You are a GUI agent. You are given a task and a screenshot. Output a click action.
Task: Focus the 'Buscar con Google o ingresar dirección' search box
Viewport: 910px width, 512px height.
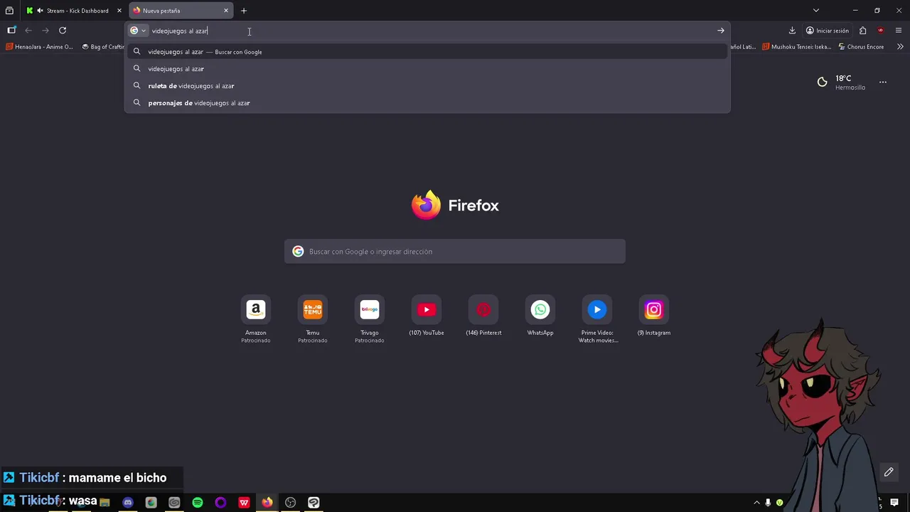(455, 252)
